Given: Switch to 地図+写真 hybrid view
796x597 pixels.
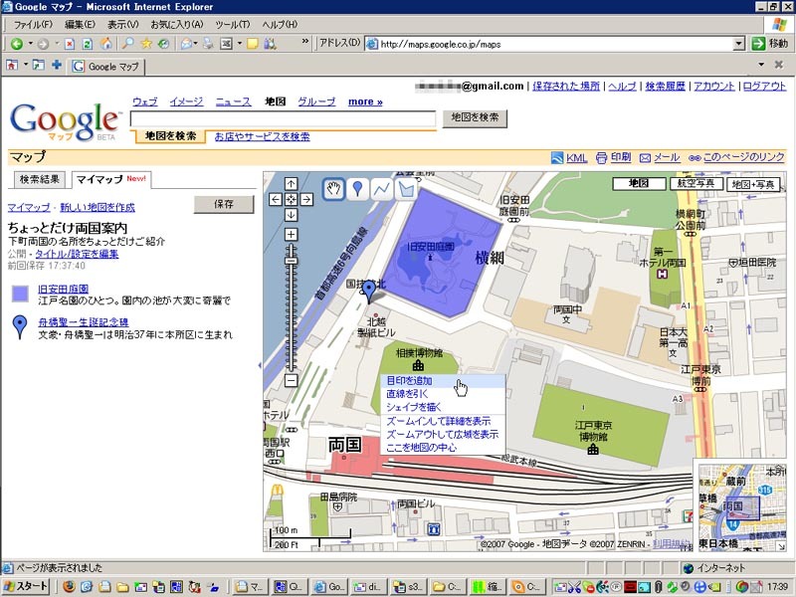Looking at the screenshot, I should click(x=753, y=184).
